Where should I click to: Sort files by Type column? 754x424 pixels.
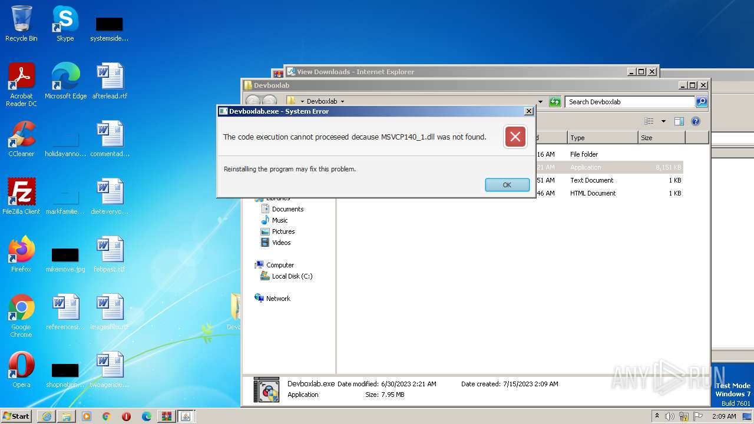tap(603, 138)
